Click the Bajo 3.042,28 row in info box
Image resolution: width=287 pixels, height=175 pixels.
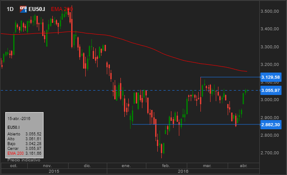24,144
